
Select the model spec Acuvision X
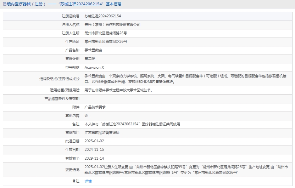coord(94,67)
